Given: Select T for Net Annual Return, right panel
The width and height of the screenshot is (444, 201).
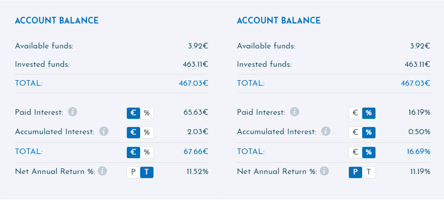Looking at the screenshot, I should pyautogui.click(x=369, y=172).
